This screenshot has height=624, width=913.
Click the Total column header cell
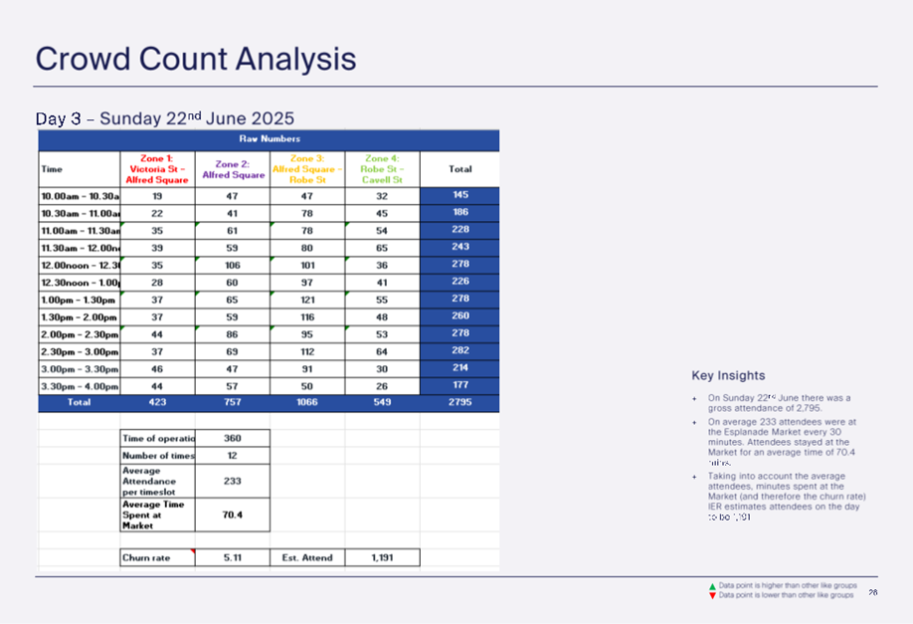click(x=459, y=169)
